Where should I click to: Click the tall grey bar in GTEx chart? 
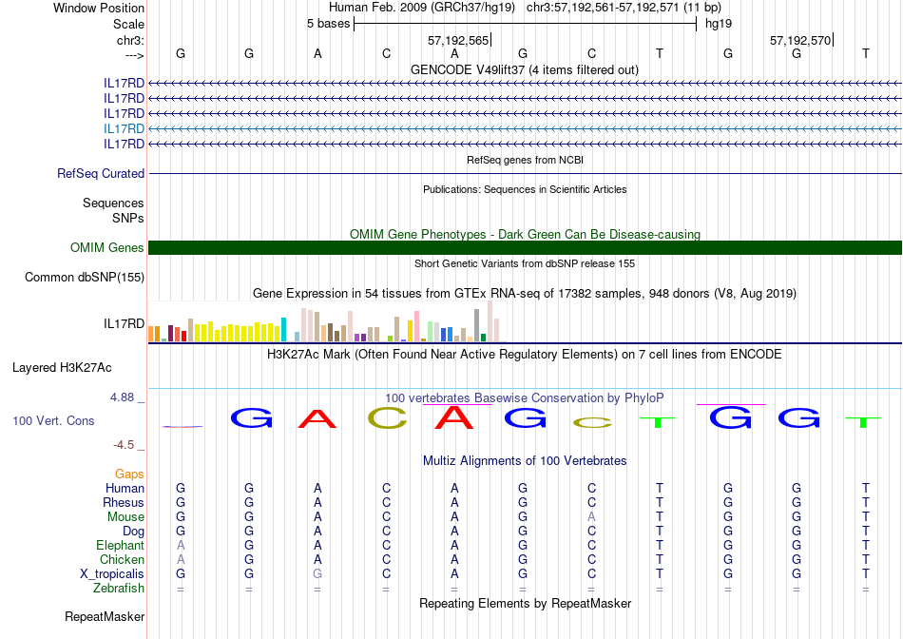(x=477, y=325)
